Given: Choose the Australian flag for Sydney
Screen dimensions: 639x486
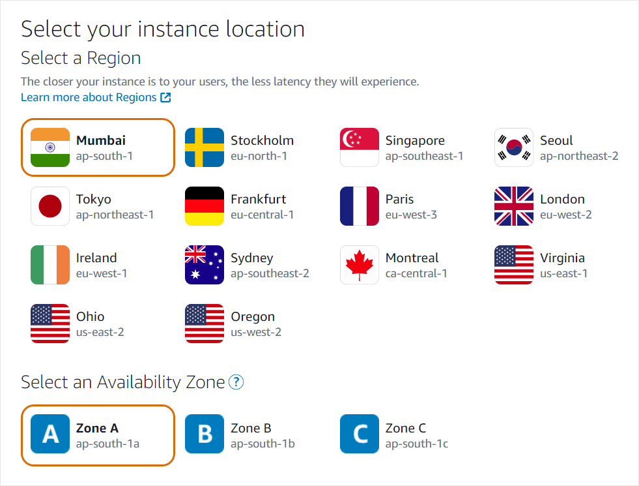Looking at the screenshot, I should [204, 265].
